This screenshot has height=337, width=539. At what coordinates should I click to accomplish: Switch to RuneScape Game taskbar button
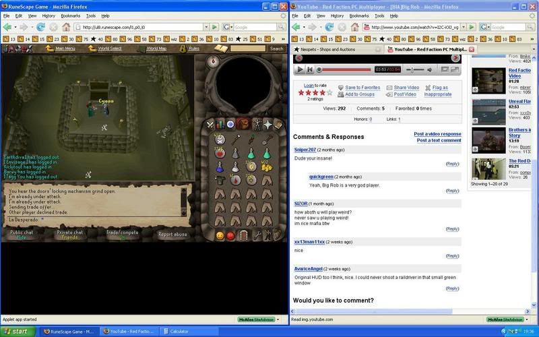pyautogui.click(x=69, y=332)
